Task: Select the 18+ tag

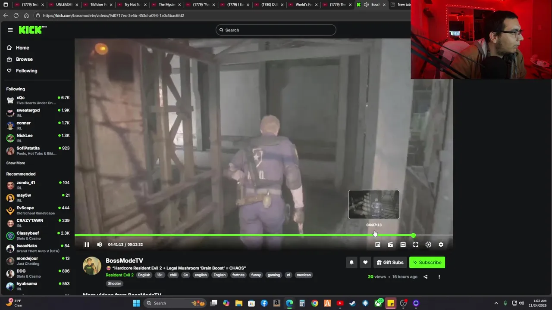Action: [x=160, y=275]
